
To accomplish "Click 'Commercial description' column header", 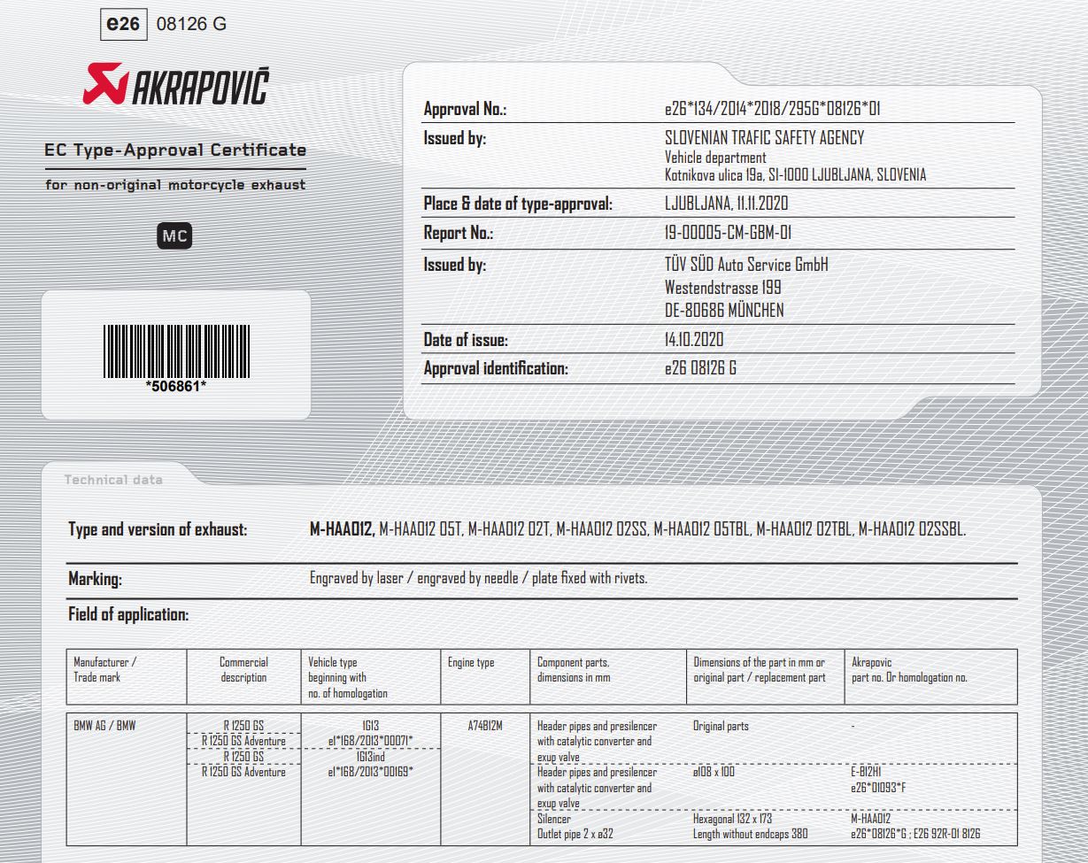I will (243, 670).
